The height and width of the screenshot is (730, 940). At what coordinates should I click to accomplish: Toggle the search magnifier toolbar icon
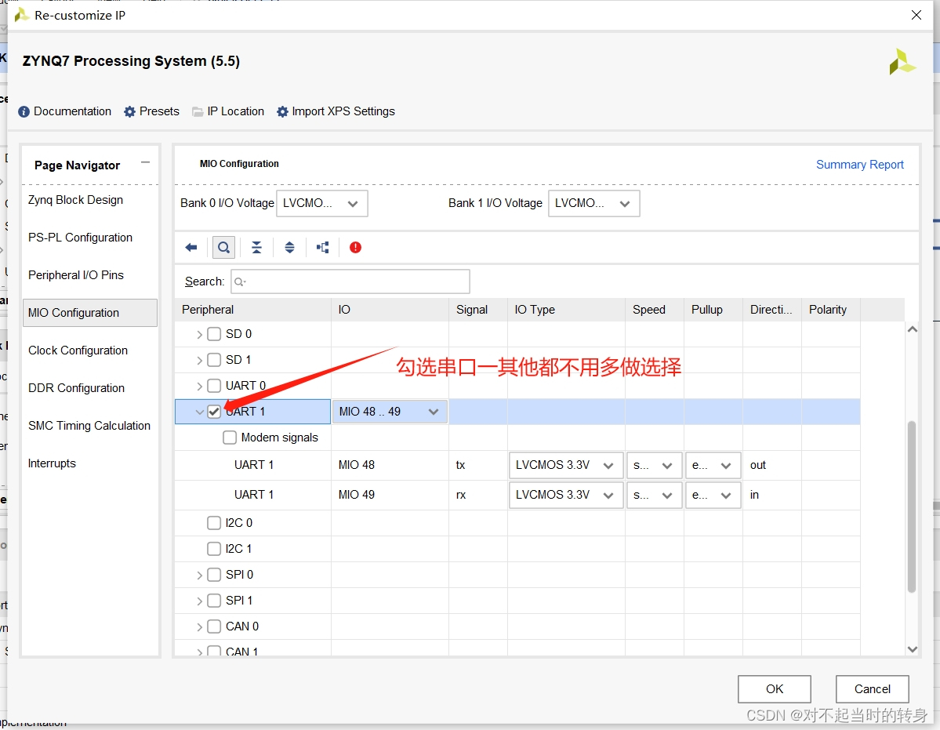[x=223, y=248]
